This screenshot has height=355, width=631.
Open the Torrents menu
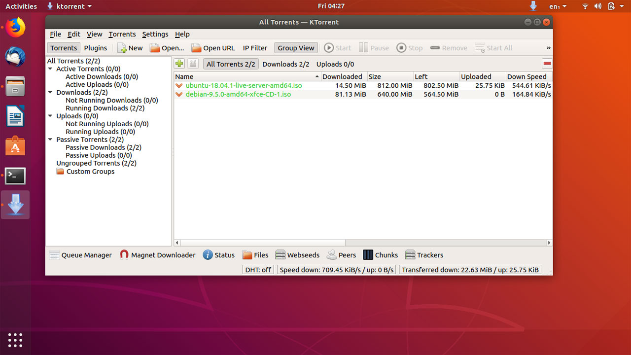tap(122, 34)
